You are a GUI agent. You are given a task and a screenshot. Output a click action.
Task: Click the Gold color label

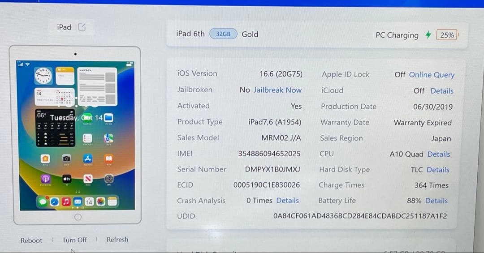tap(250, 34)
